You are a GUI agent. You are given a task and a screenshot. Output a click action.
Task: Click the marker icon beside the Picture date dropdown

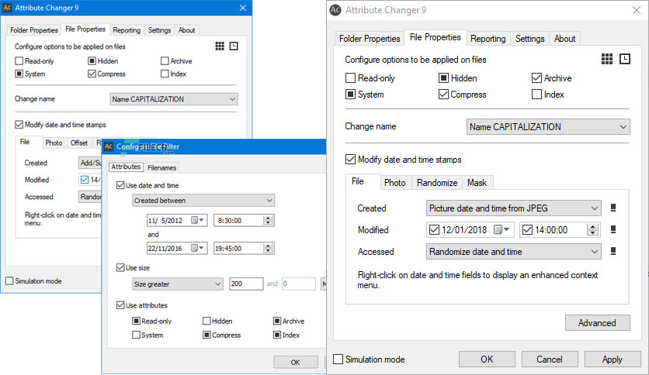(613, 208)
